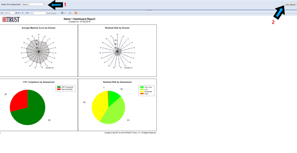The width and height of the screenshot is (297, 153).
Task: Click the View Report button
Action: click(x=290, y=4)
